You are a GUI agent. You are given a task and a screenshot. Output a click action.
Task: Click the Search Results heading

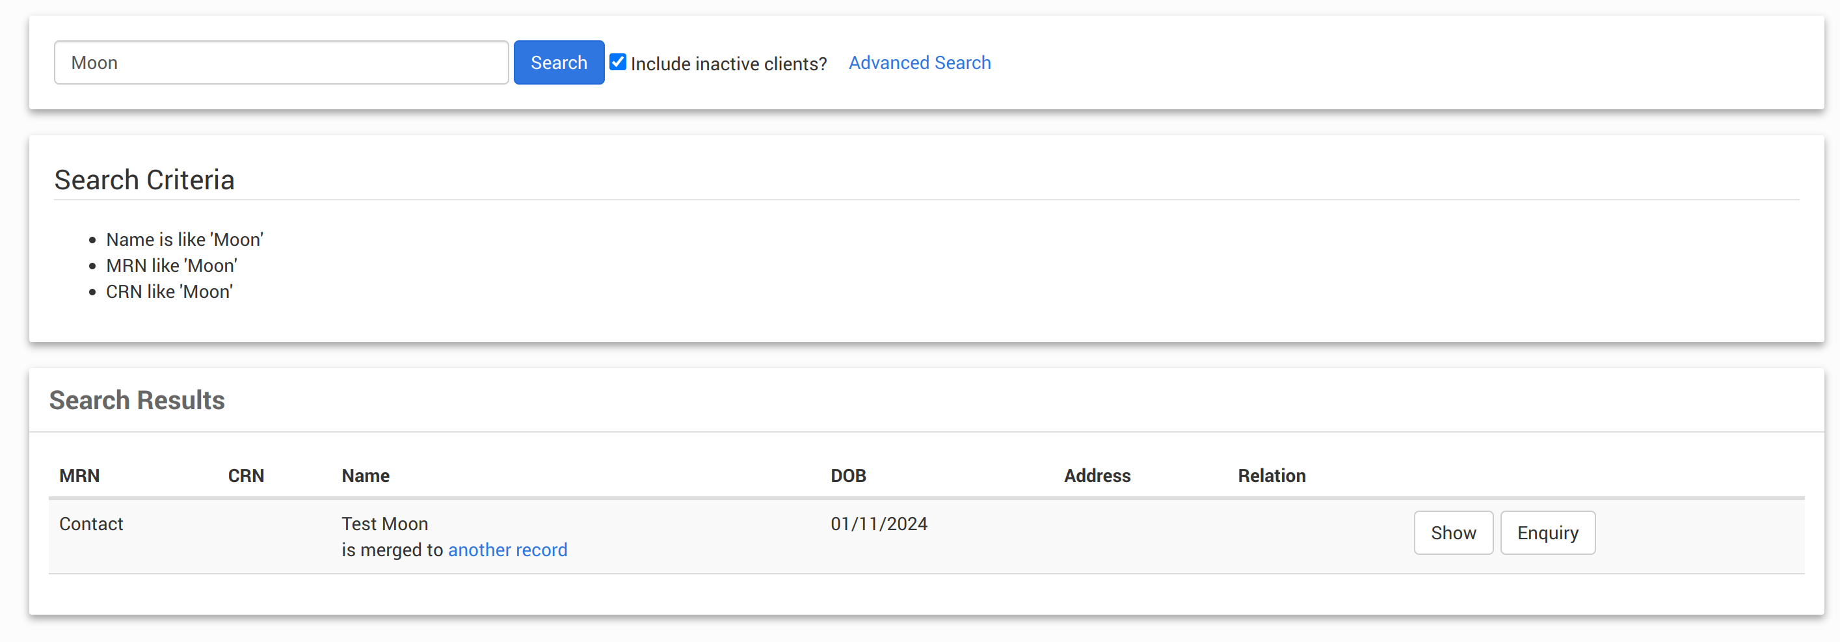pyautogui.click(x=137, y=401)
